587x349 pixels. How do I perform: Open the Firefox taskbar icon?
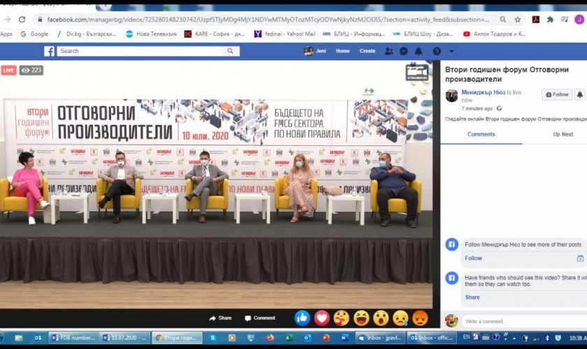pyautogui.click(x=270, y=338)
